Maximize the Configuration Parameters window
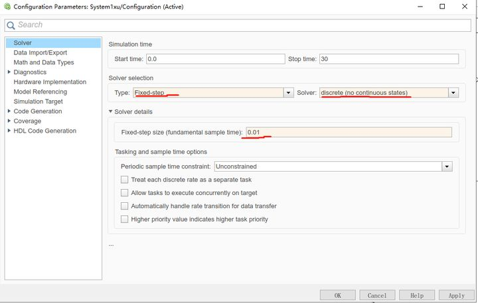 pyautogui.click(x=442, y=7)
